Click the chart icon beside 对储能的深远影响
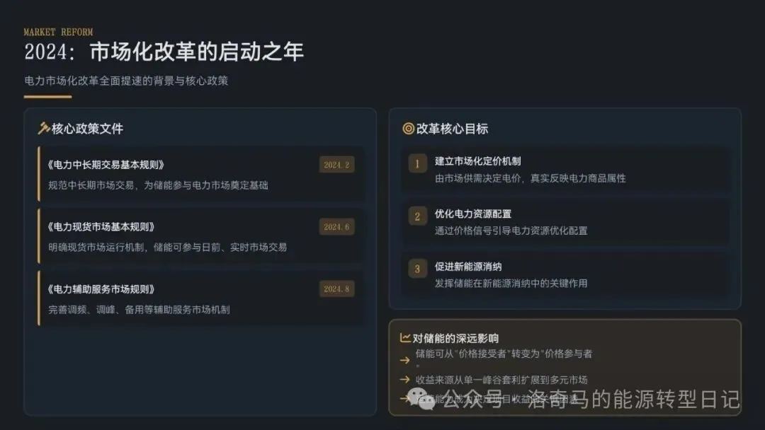The height and width of the screenshot is (430, 765). pos(405,337)
